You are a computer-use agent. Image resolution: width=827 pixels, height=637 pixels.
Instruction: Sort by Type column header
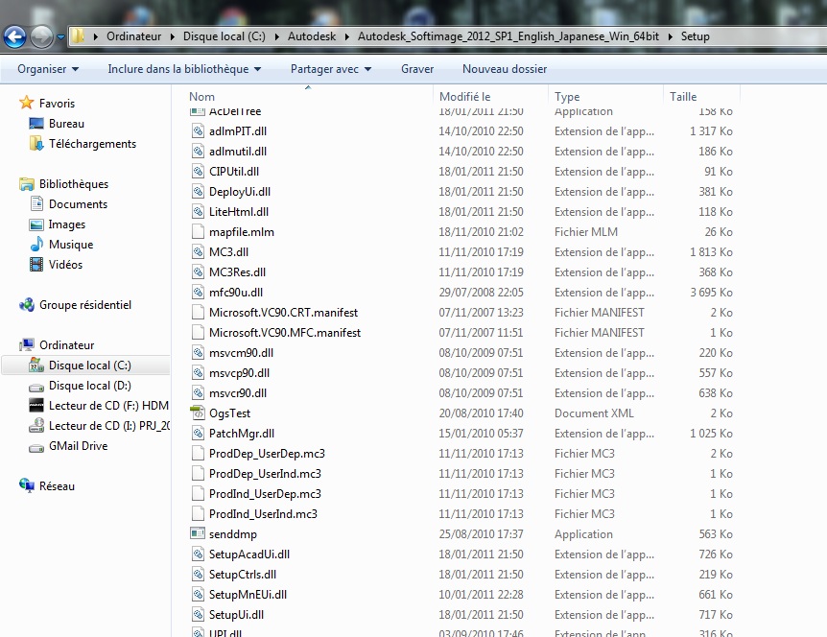567,97
